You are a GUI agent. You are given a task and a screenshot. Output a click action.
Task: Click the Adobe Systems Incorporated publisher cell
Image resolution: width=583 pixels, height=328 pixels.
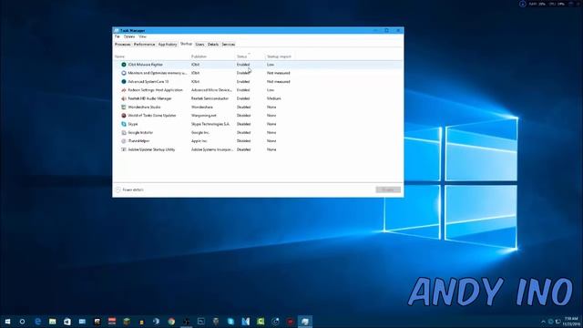click(212, 149)
